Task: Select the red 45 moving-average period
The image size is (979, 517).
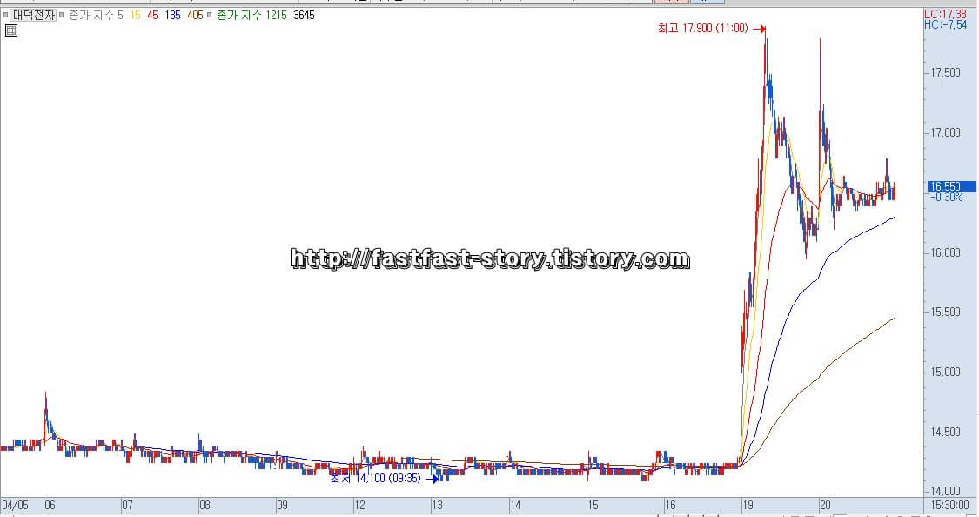Action: point(152,15)
